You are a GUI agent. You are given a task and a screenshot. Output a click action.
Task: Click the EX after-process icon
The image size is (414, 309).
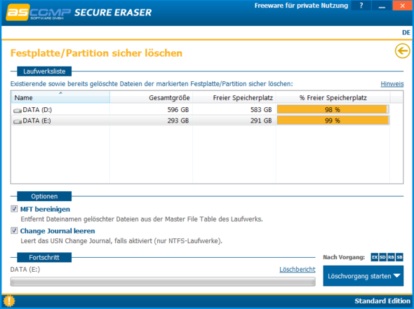375,257
